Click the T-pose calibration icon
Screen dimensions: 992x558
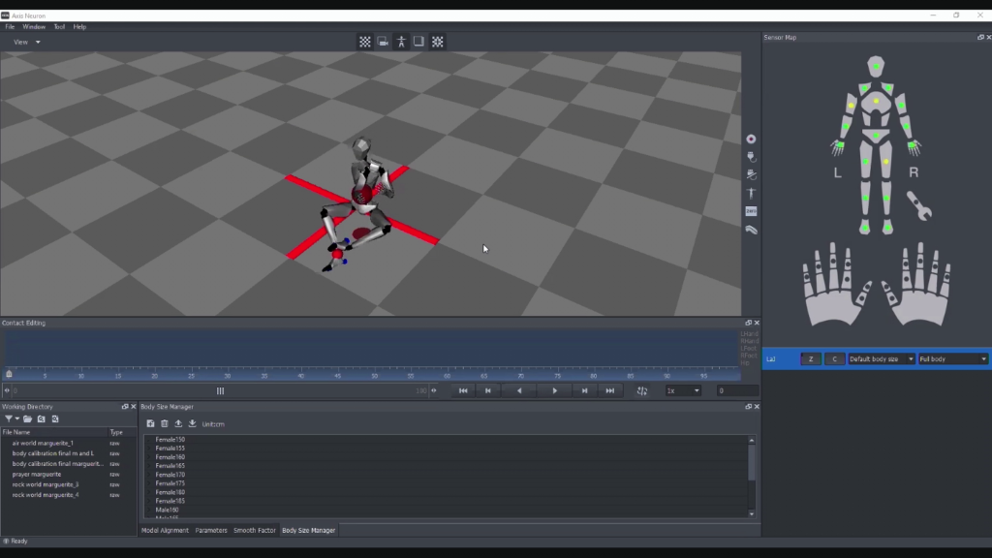click(x=751, y=193)
